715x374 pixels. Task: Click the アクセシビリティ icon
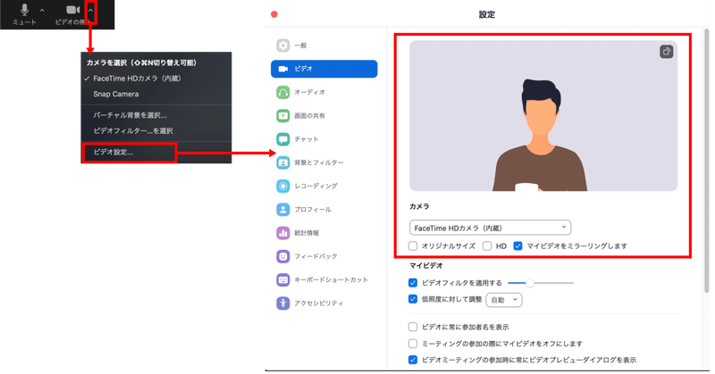coord(283,303)
